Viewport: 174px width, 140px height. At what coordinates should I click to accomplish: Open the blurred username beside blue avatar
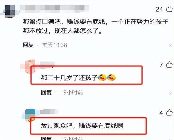click(49, 112)
